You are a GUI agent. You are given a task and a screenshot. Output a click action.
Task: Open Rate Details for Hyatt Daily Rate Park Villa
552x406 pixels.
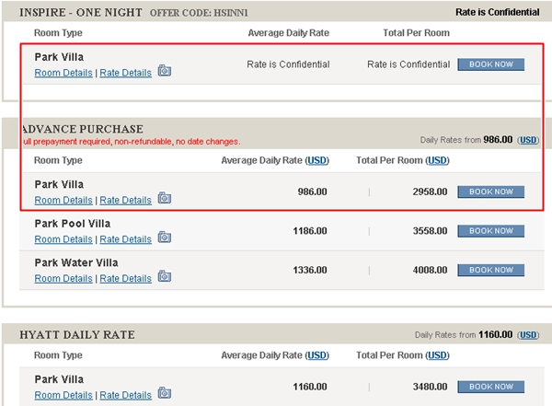(x=126, y=395)
